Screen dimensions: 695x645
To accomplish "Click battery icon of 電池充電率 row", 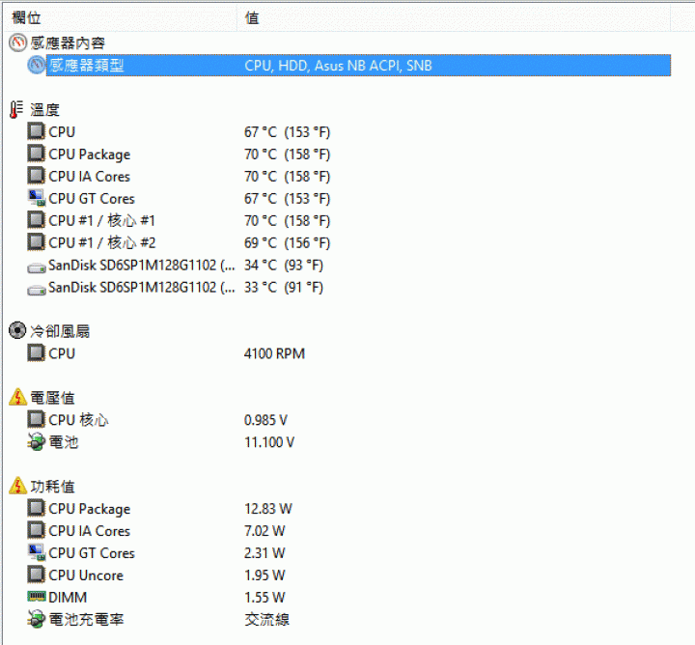I will coord(36,619).
